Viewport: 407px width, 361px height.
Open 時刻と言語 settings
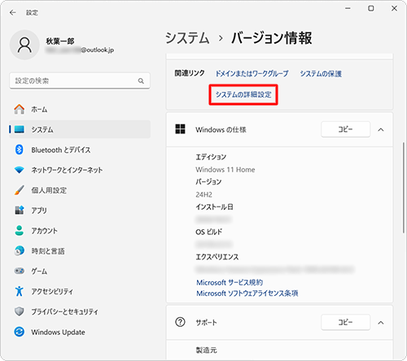point(80,250)
